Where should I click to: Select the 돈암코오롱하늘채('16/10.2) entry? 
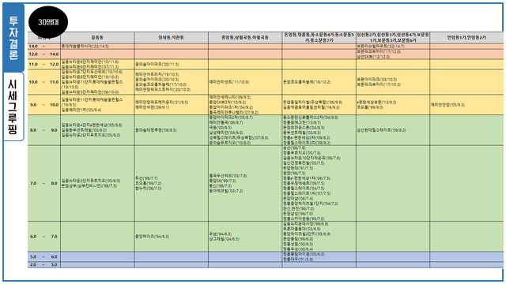[307, 82]
